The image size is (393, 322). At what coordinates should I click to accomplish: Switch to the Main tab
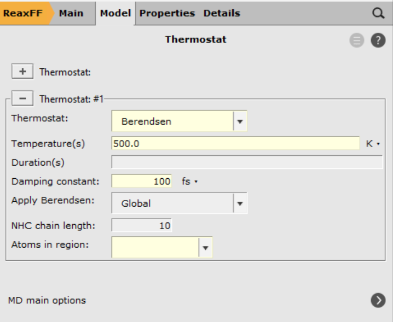[x=71, y=13]
